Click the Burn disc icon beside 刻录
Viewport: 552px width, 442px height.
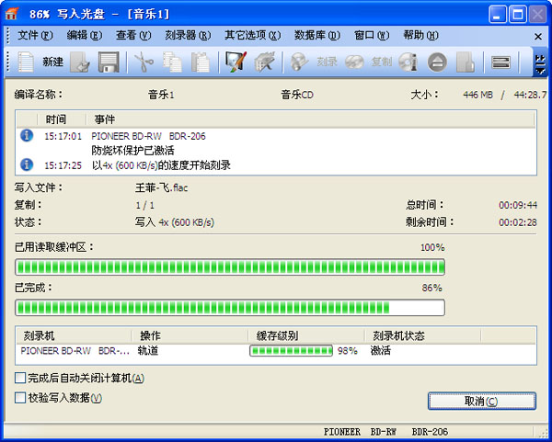[x=299, y=62]
